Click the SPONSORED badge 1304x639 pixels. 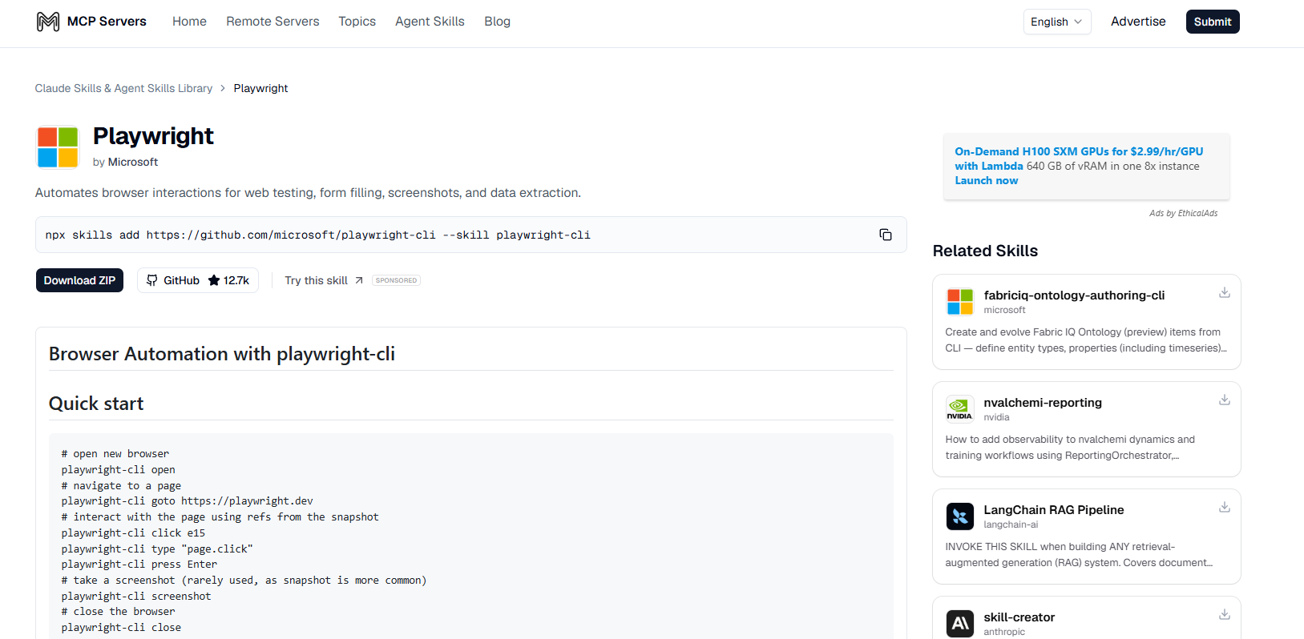(396, 280)
